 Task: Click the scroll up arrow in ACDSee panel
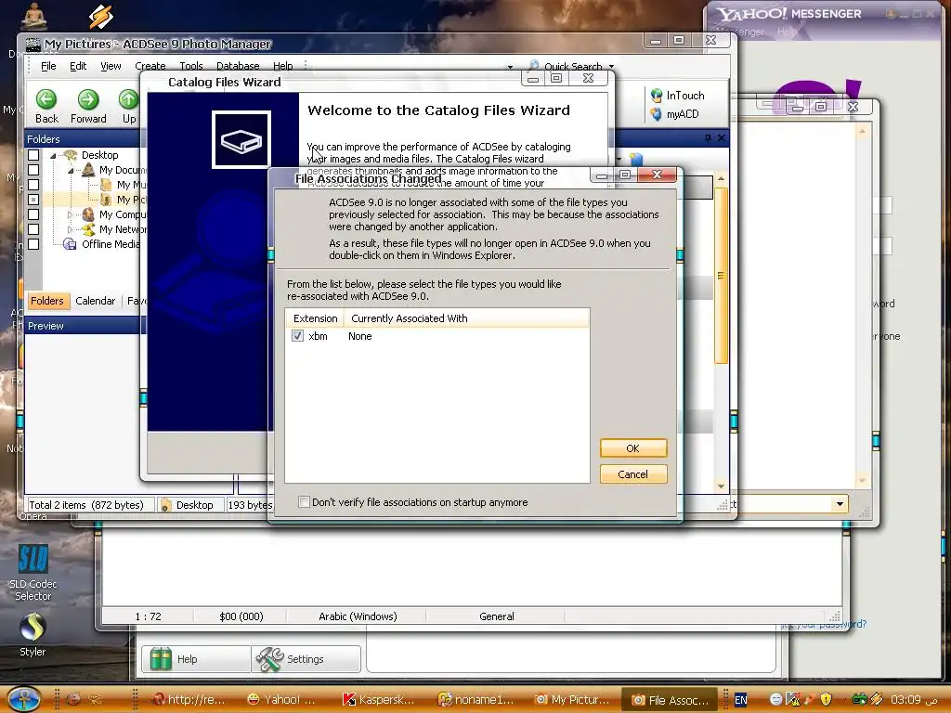coord(721,179)
